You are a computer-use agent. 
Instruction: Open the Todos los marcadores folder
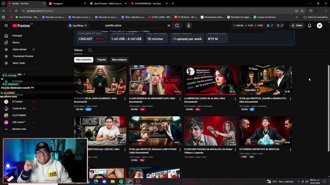coord(316,17)
